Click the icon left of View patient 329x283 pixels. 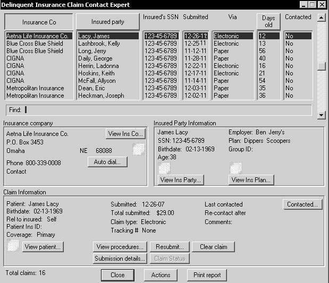click(13, 245)
